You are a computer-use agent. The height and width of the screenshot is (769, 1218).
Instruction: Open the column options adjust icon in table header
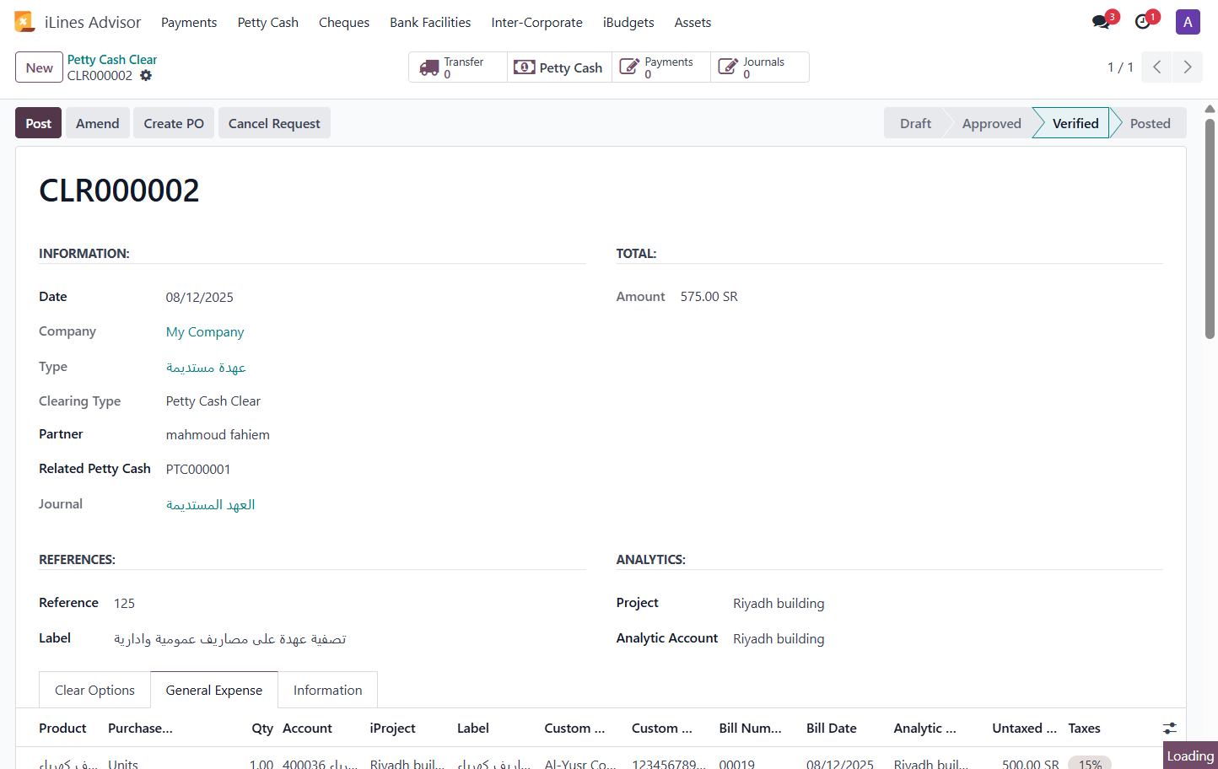[1170, 729]
